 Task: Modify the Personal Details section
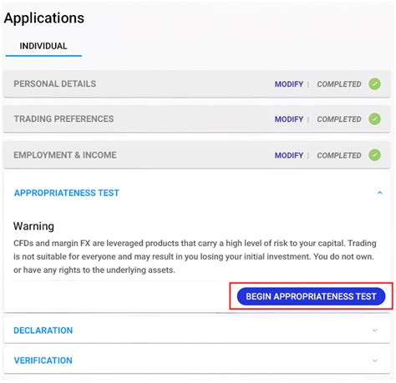click(289, 84)
